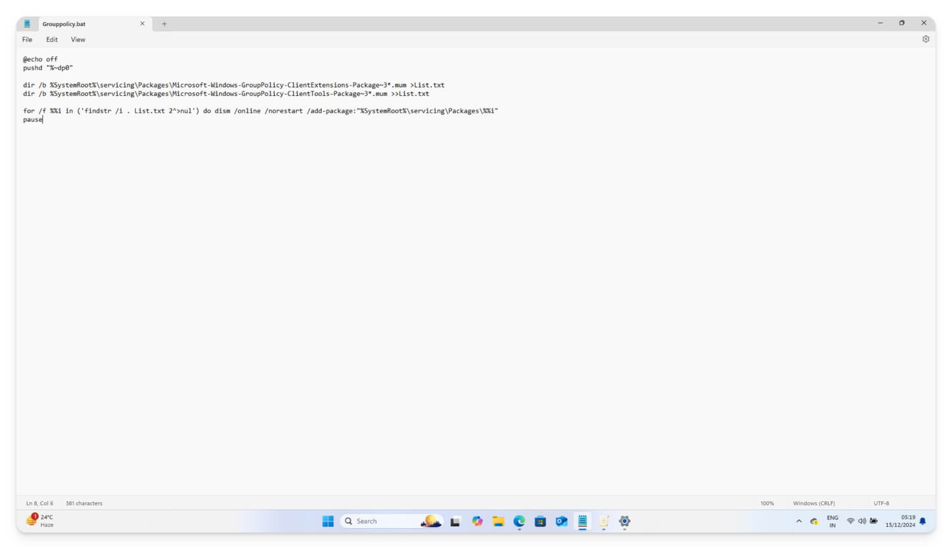Show hidden icons tray chevron

point(799,521)
